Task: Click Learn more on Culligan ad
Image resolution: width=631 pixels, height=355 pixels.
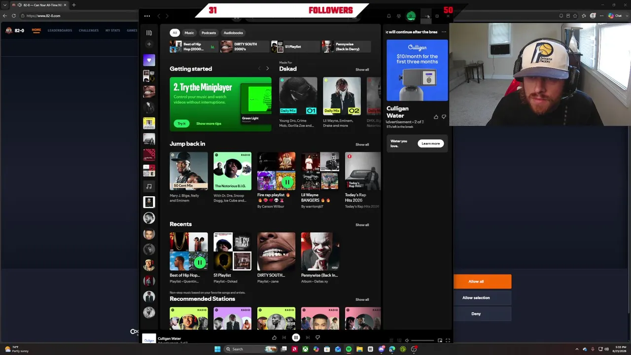Action: (x=430, y=143)
